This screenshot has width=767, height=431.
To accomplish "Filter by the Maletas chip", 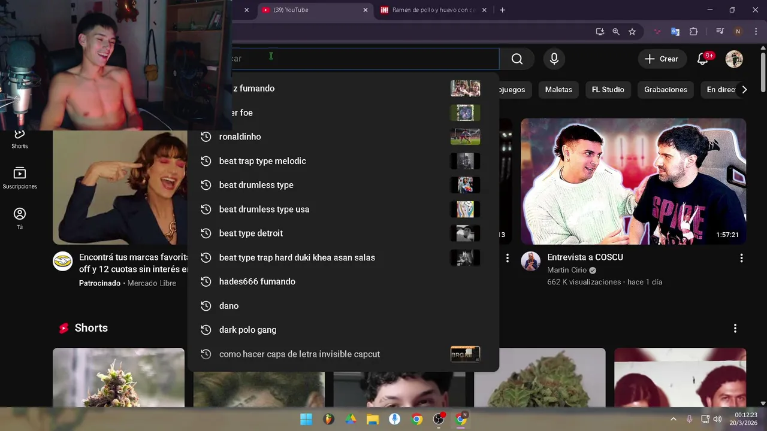I will coord(558,89).
